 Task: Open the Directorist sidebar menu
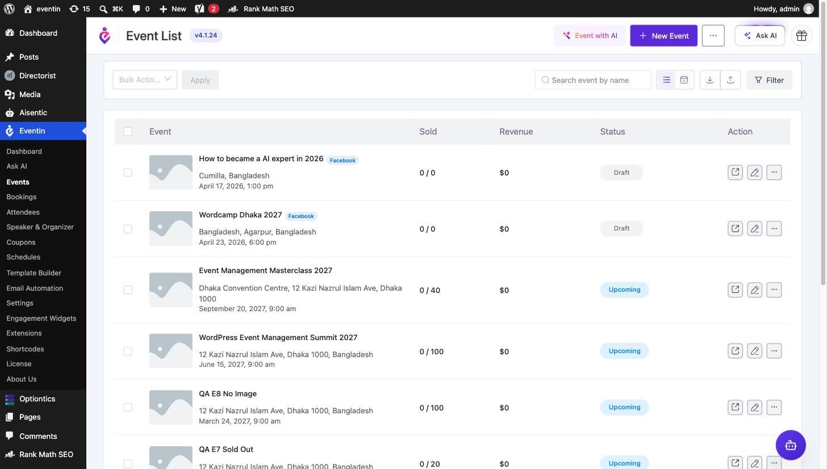point(37,76)
